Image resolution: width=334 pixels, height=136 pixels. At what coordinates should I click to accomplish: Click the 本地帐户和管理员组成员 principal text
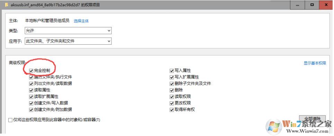pos(47,21)
